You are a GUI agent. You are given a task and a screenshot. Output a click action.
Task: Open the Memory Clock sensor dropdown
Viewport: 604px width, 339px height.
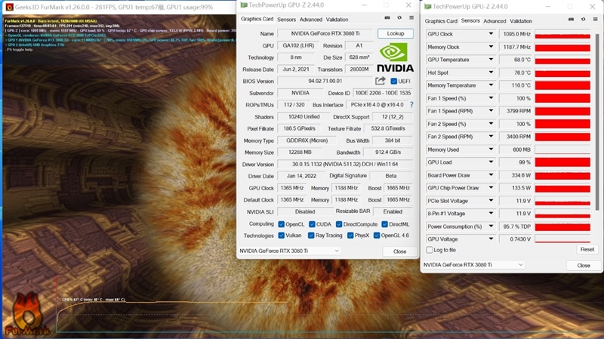(491, 47)
